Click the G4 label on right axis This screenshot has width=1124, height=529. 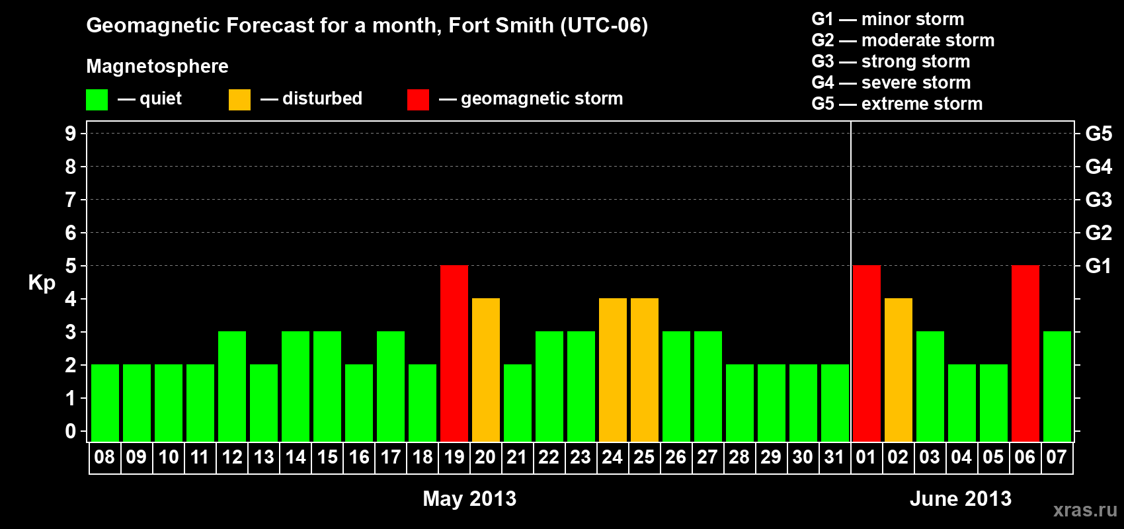1099,167
